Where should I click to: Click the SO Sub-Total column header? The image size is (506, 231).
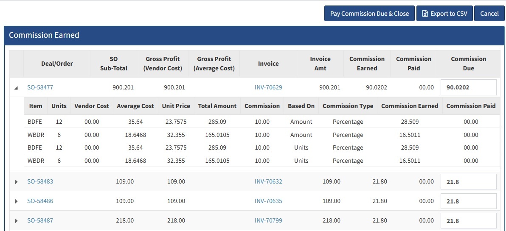coord(114,64)
